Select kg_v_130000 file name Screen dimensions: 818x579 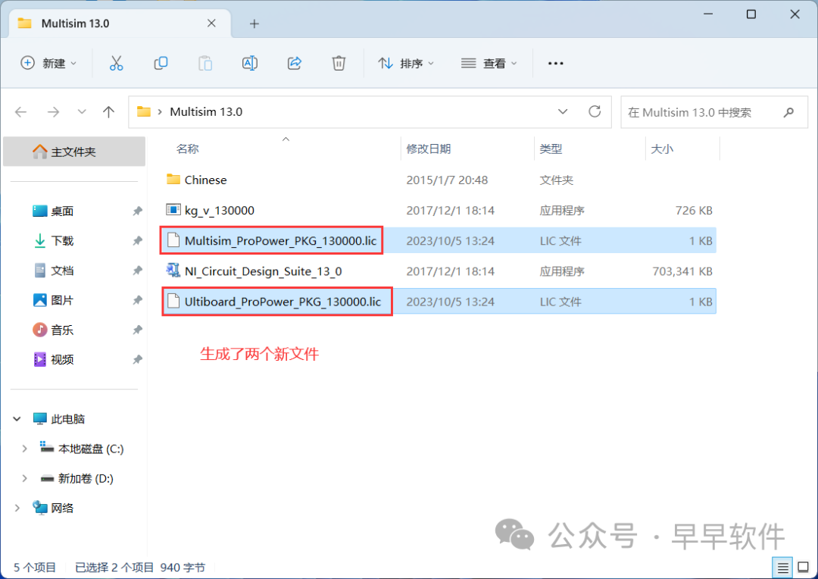(220, 211)
